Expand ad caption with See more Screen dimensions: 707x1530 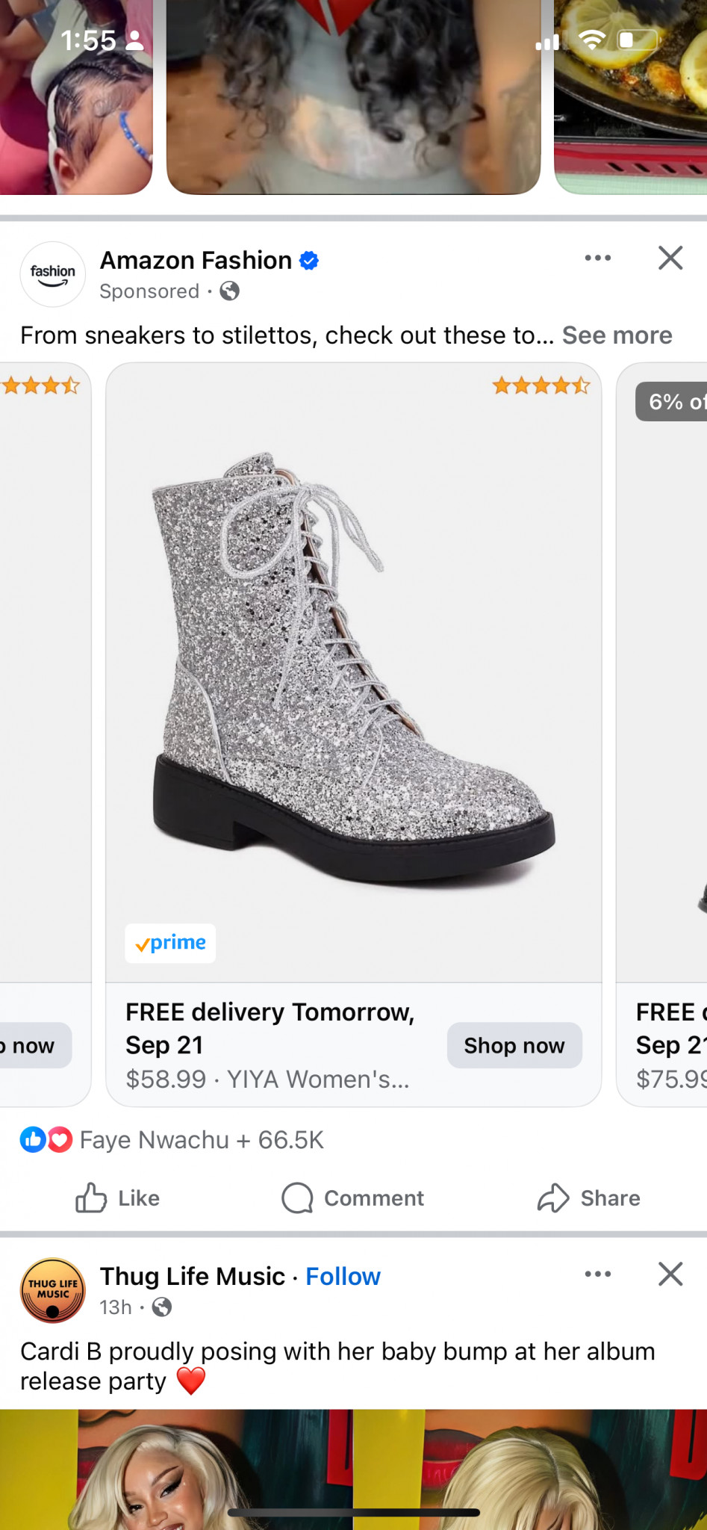click(x=617, y=335)
